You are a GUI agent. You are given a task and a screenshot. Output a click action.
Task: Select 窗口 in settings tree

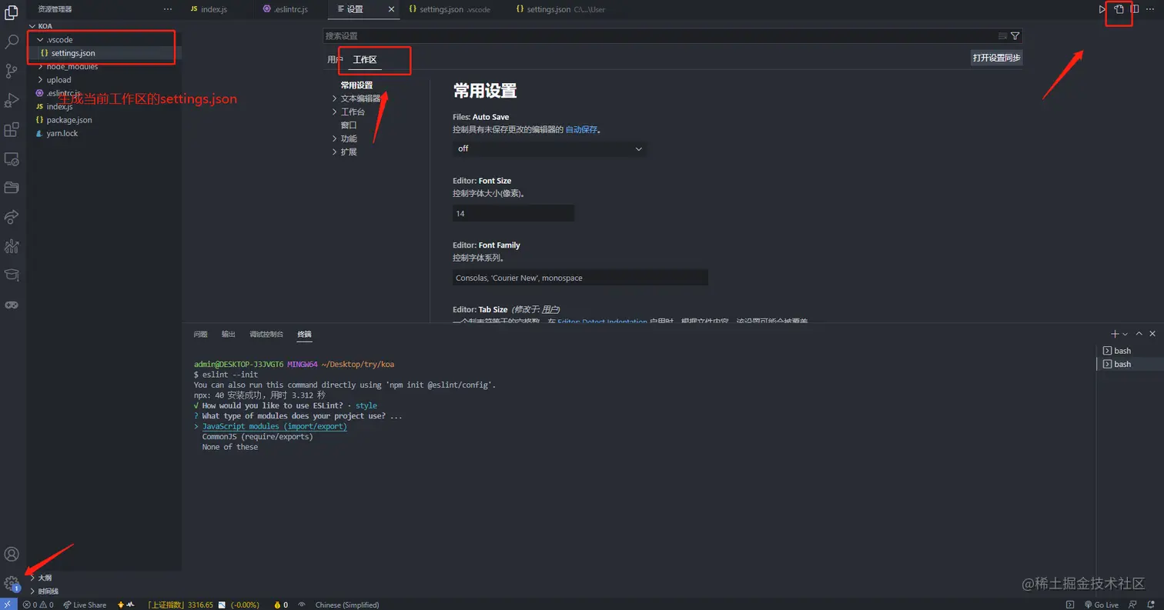[349, 125]
